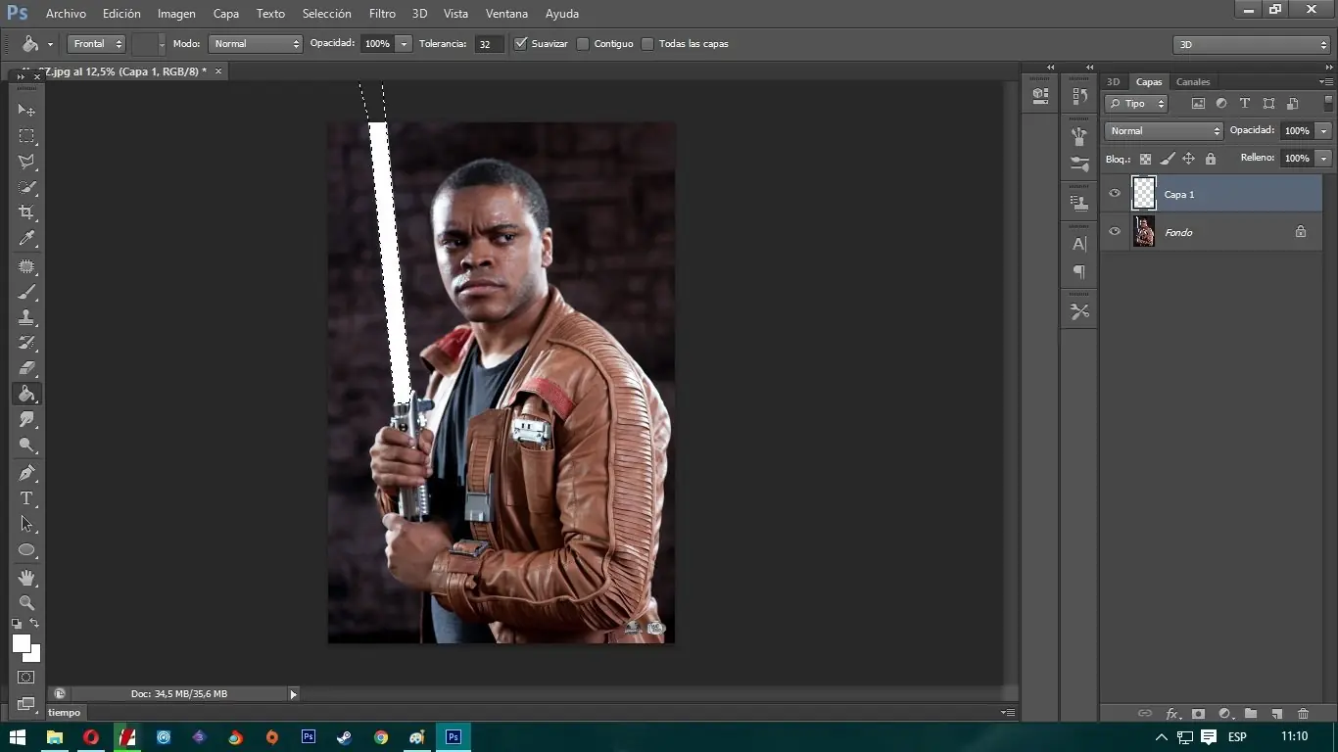Open the 3D workspace selector

pyautogui.click(x=1251, y=43)
